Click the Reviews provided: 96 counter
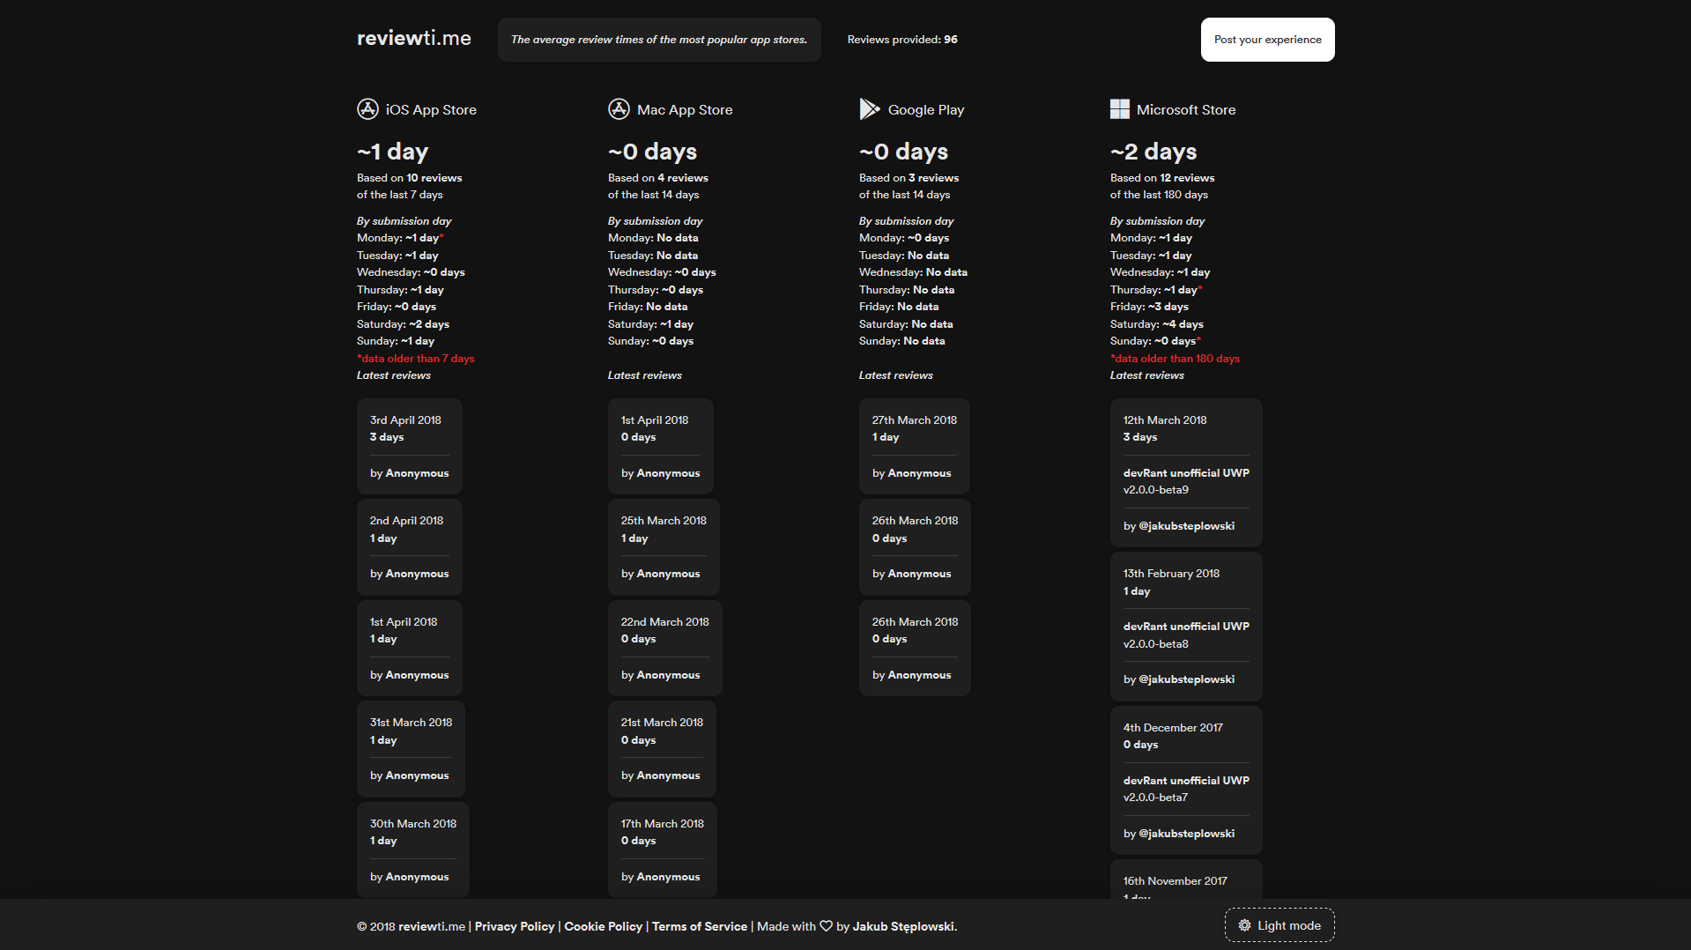Viewport: 1691px width, 950px height. 902,39
